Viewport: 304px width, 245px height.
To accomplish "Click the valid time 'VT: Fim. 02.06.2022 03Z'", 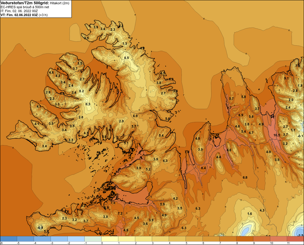I will (x=19, y=15).
